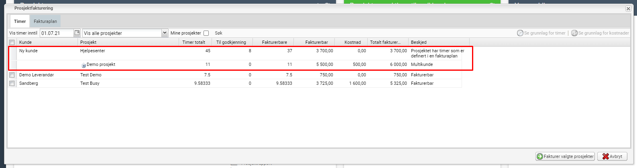Tick the select-all checkbox in table header

[12, 42]
